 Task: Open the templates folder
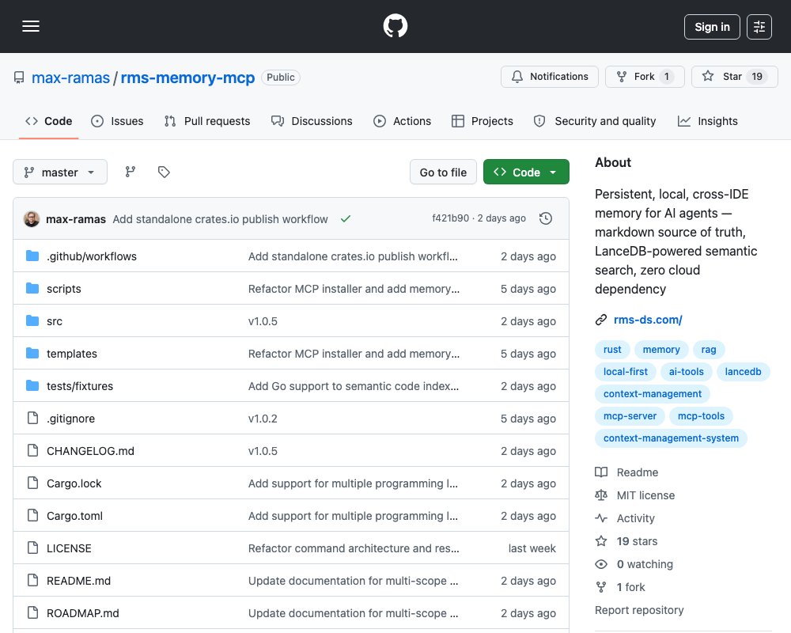tap(72, 354)
